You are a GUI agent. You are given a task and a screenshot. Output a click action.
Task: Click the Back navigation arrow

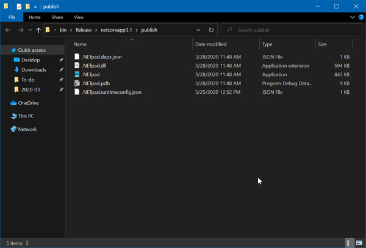pyautogui.click(x=8, y=30)
